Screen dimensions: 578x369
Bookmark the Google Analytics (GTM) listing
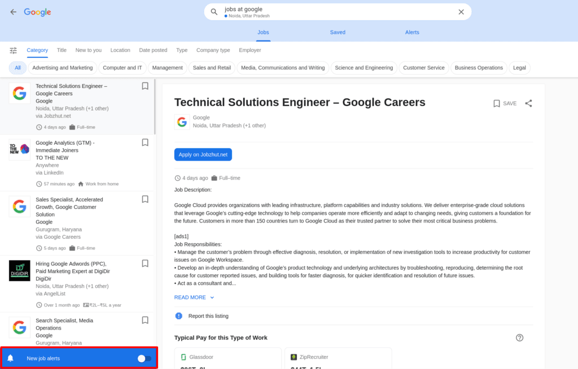[145, 143]
